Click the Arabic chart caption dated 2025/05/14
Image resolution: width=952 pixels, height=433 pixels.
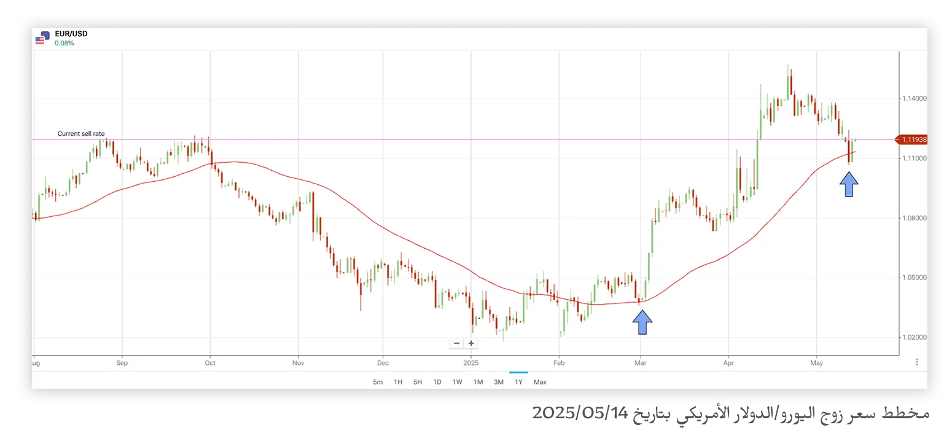[x=730, y=413]
